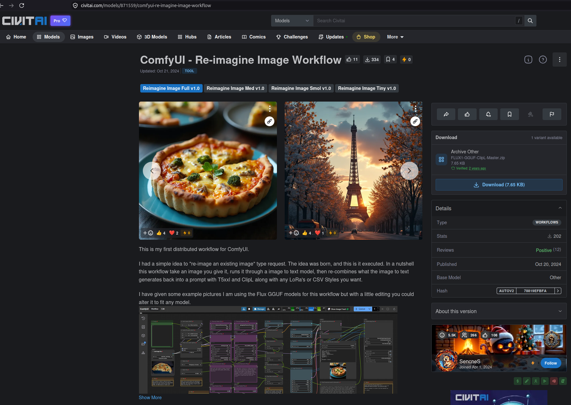571x405 pixels.
Task: Open the Images navigation tab
Action: coord(82,37)
